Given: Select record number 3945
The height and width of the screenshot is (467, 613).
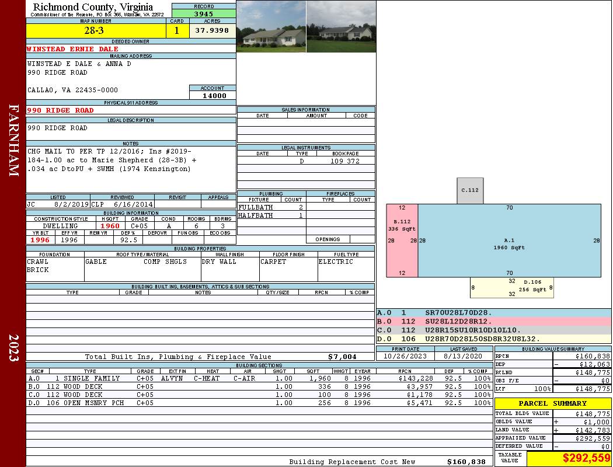Looking at the screenshot, I should pyautogui.click(x=204, y=13).
